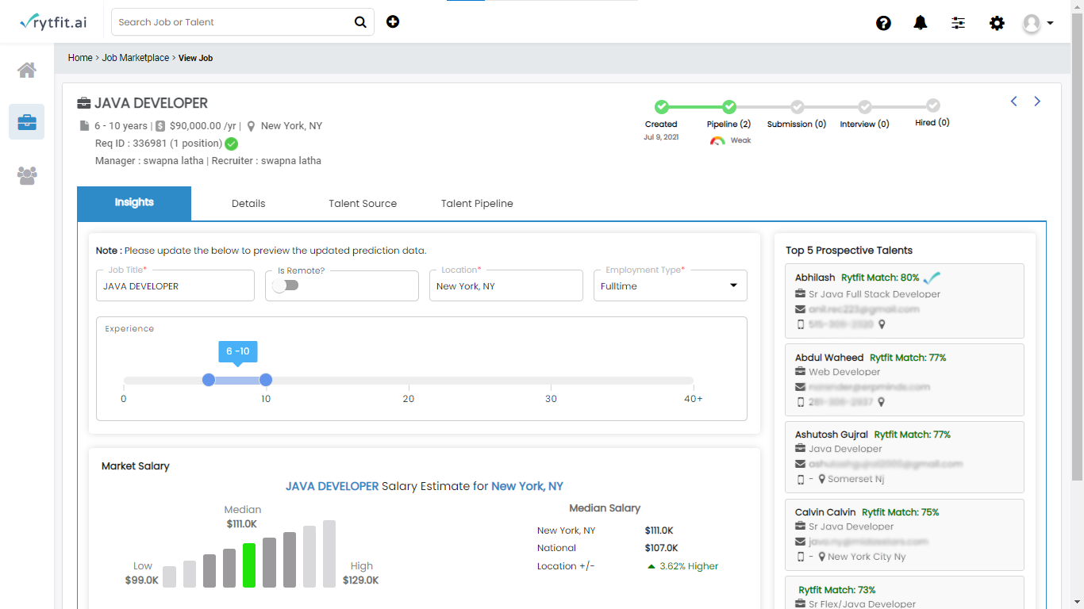Click the Location input field

click(506, 285)
